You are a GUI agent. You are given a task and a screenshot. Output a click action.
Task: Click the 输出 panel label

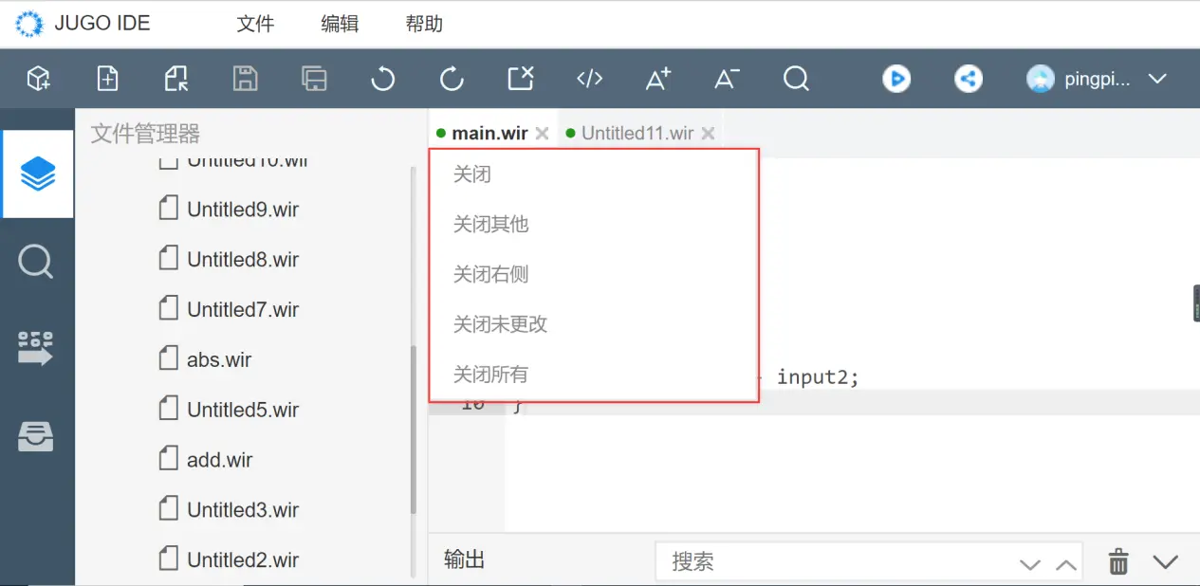[465, 560]
